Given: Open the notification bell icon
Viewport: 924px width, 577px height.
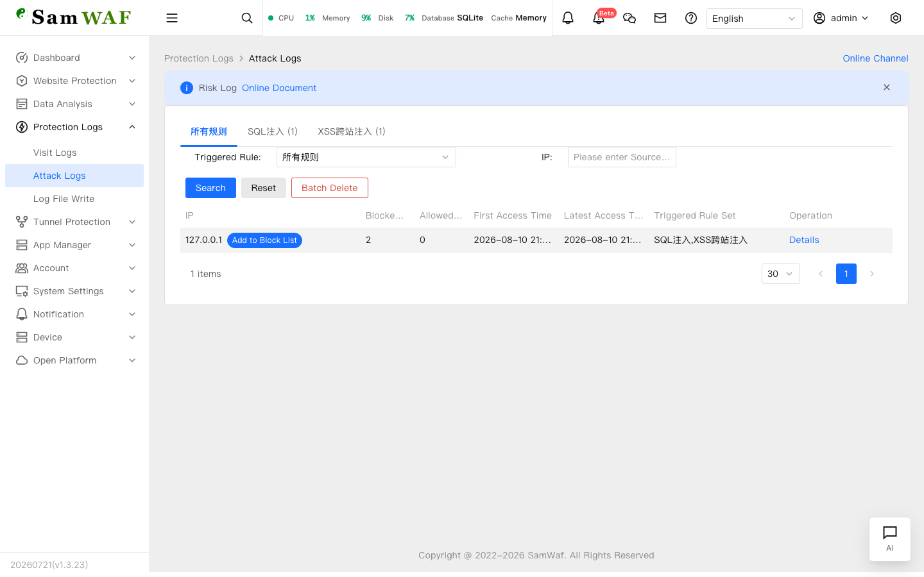Looking at the screenshot, I should (568, 18).
